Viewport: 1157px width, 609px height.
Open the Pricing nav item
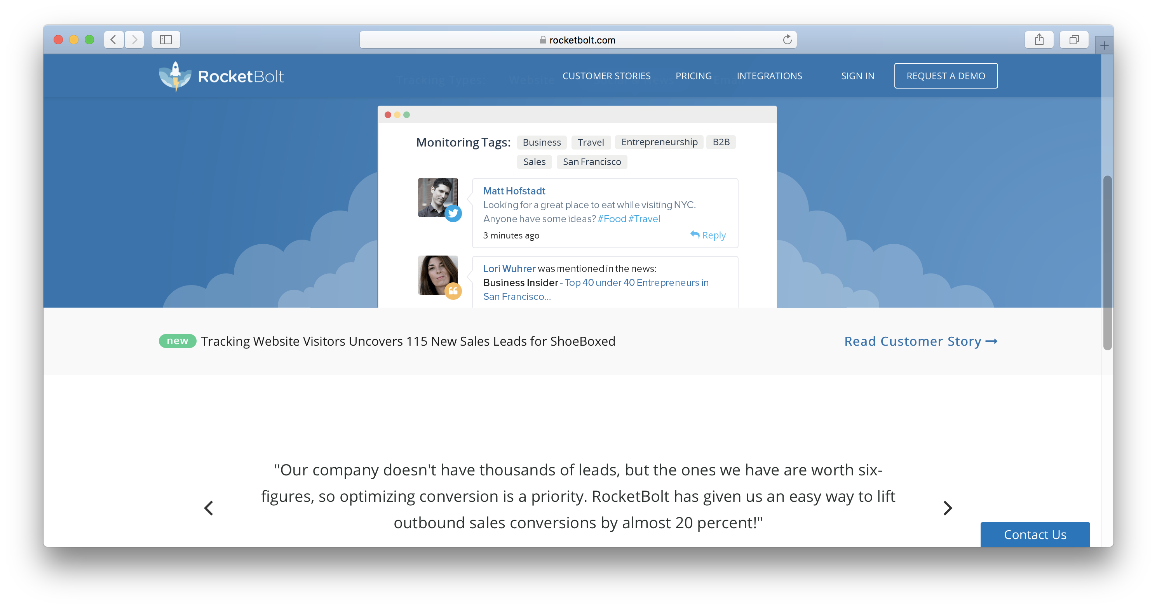click(x=694, y=76)
